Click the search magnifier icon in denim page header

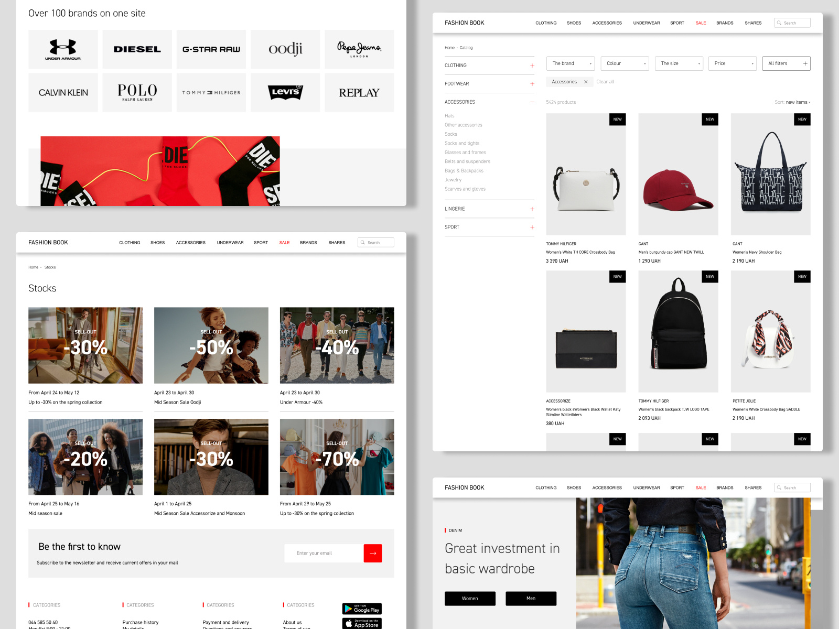(779, 488)
